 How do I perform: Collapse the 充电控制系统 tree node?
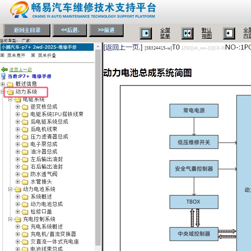pos(10,219)
